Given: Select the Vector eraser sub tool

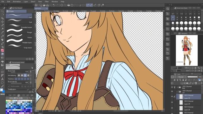Looking at the screenshot, I should [x=19, y=36].
